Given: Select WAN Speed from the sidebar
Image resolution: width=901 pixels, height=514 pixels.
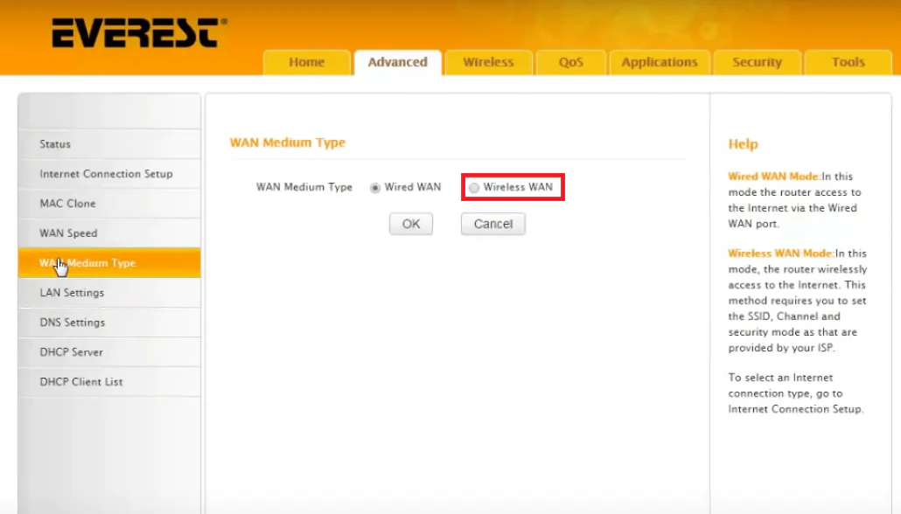Looking at the screenshot, I should point(68,233).
